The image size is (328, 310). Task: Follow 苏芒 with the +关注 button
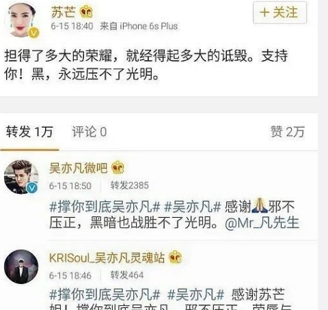click(279, 12)
